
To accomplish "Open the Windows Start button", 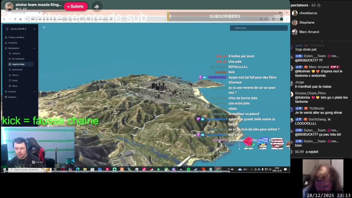I will point(5,169).
